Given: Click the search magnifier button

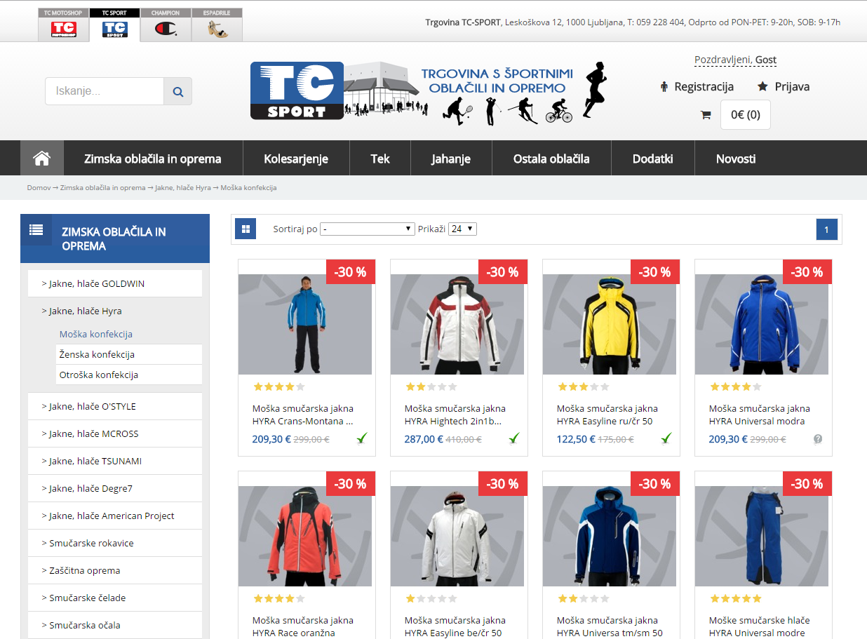Looking at the screenshot, I should [177, 91].
